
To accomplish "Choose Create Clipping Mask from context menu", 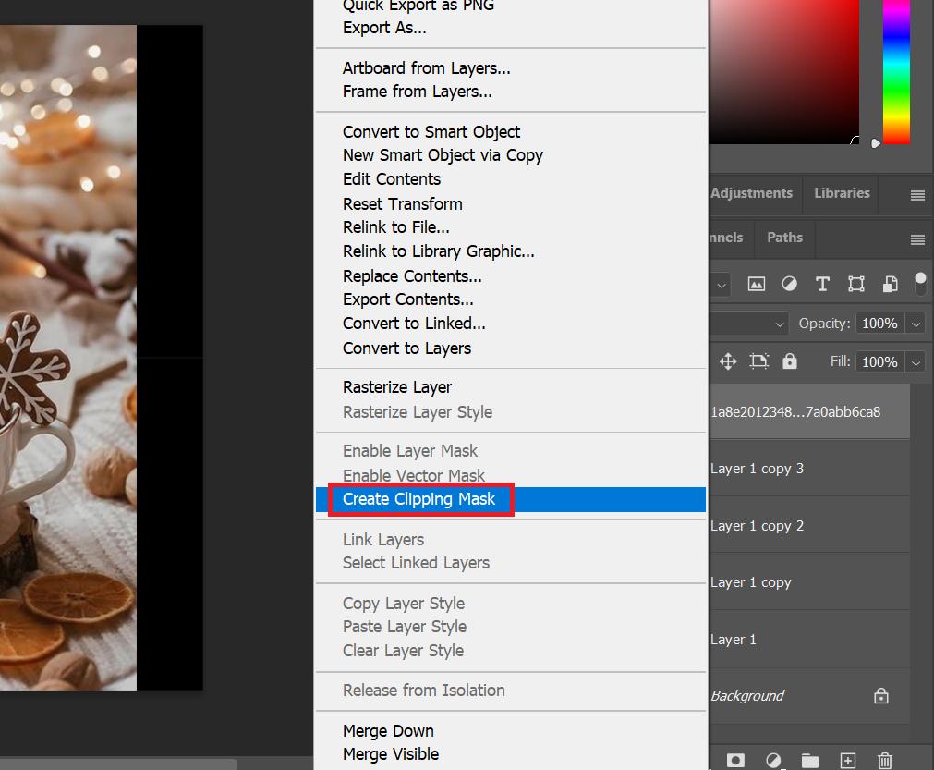I will 418,499.
